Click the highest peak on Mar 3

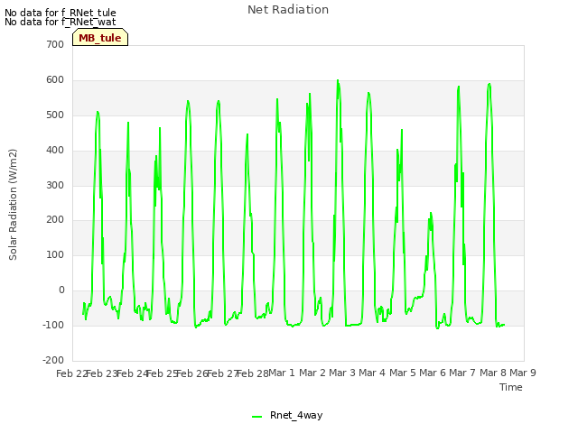(x=338, y=80)
